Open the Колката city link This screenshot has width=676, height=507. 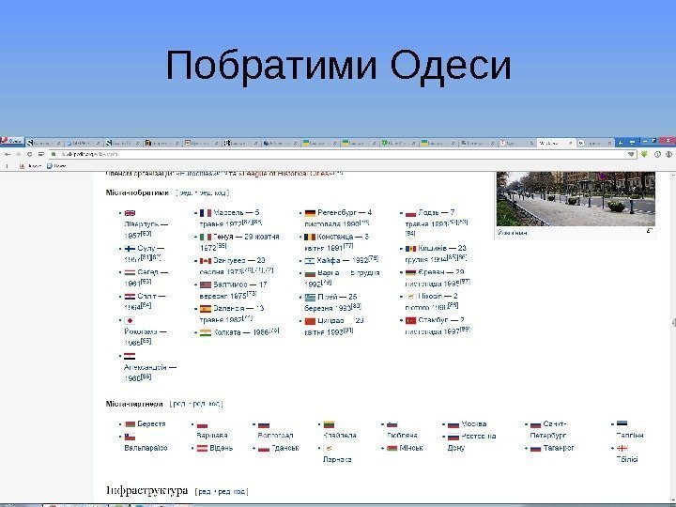pos(228,332)
